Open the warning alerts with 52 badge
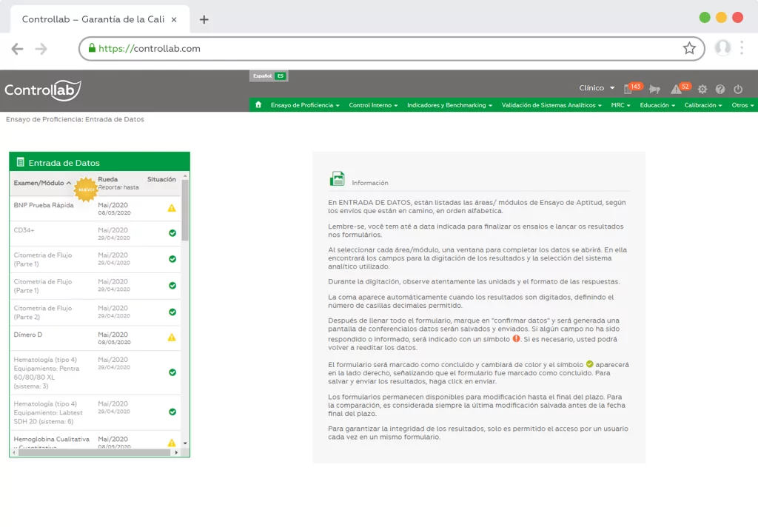758x527 pixels. pyautogui.click(x=677, y=89)
